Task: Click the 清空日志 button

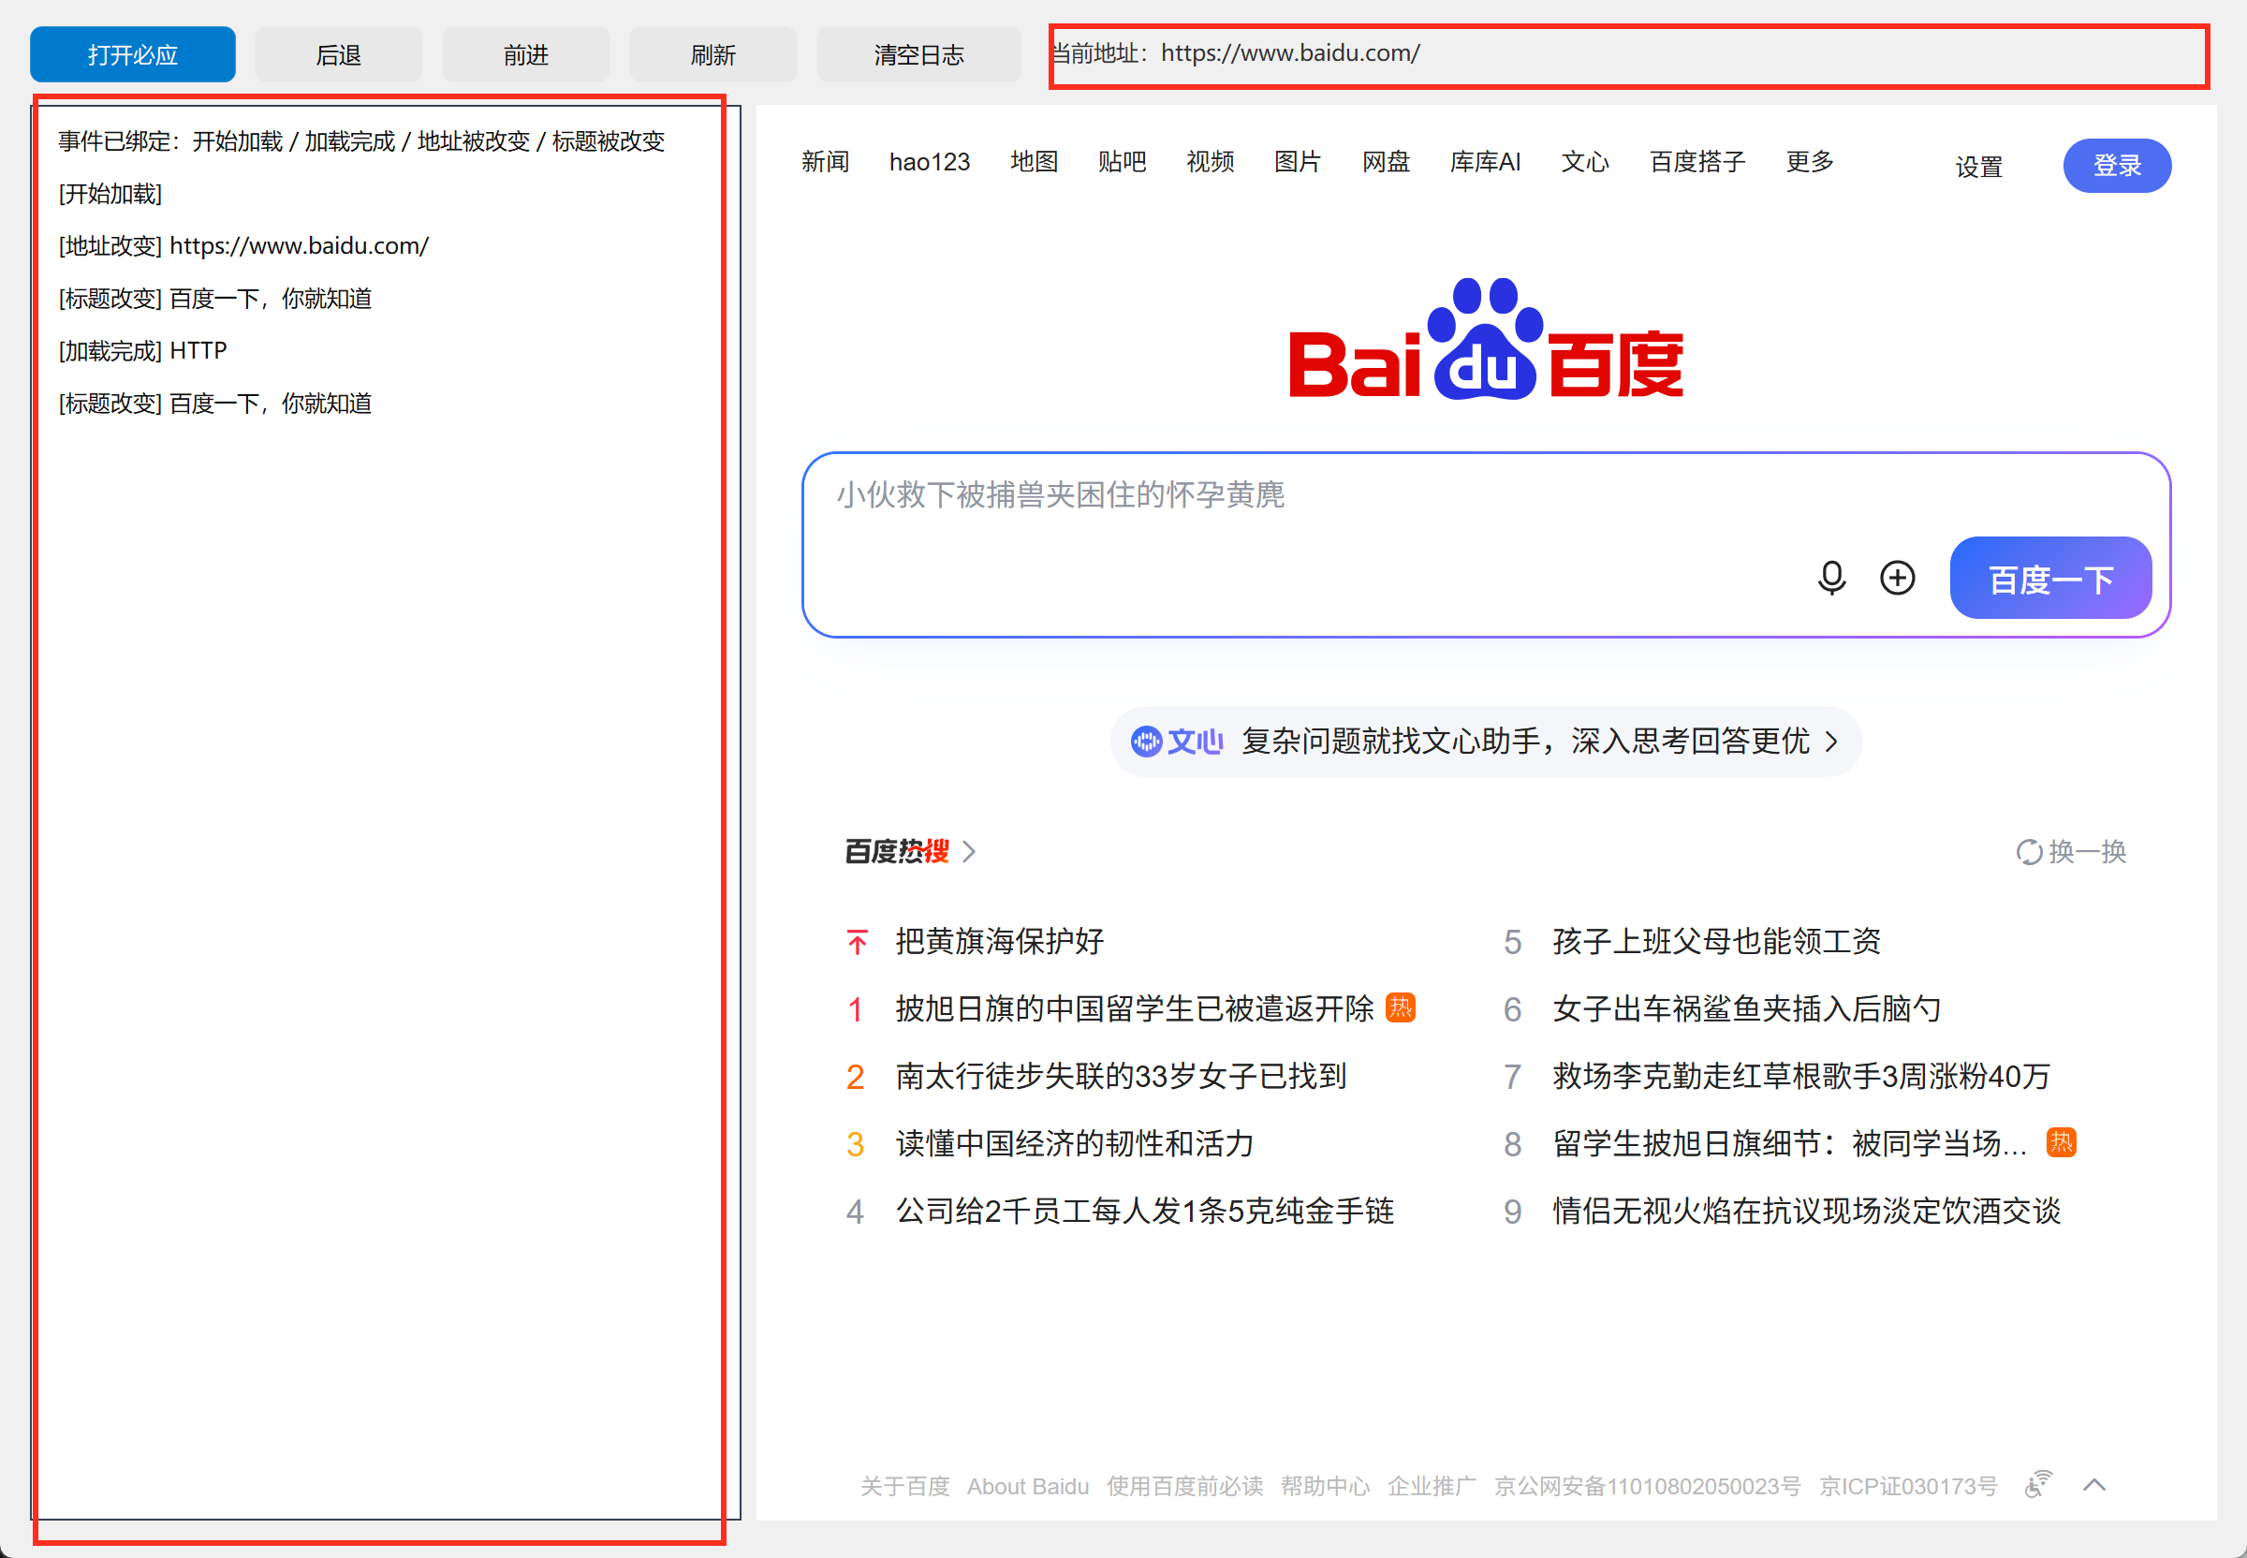Action: click(x=918, y=54)
